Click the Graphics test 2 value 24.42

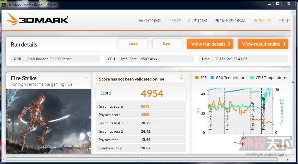point(146,131)
